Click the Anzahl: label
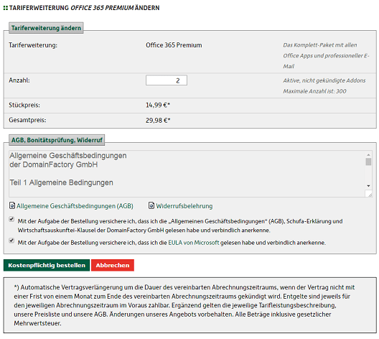Screen dimensions: 379x339 point(19,80)
